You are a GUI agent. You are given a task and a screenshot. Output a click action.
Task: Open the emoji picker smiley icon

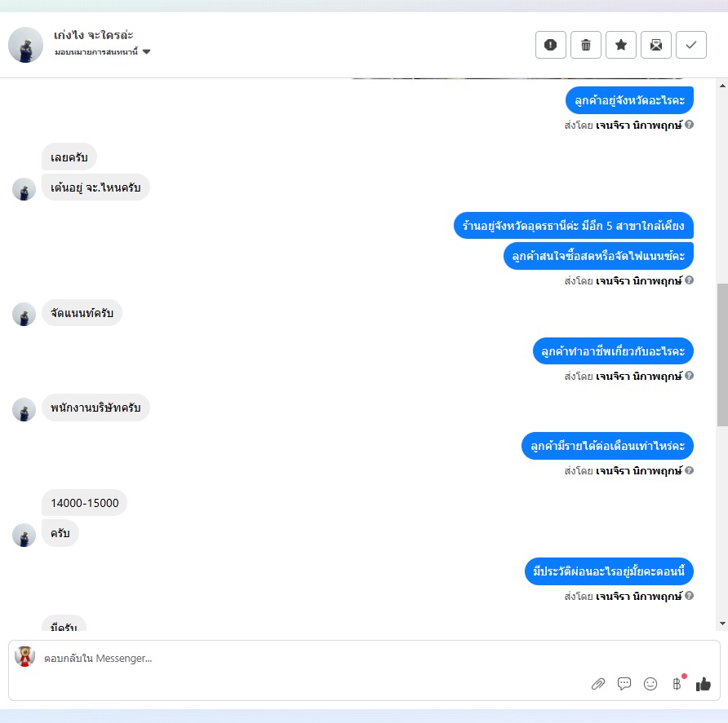point(650,684)
